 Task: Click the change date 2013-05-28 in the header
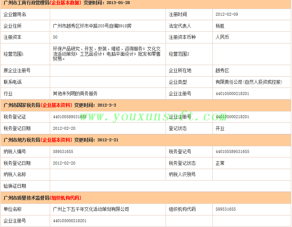pyautogui.click(x=118, y=3)
